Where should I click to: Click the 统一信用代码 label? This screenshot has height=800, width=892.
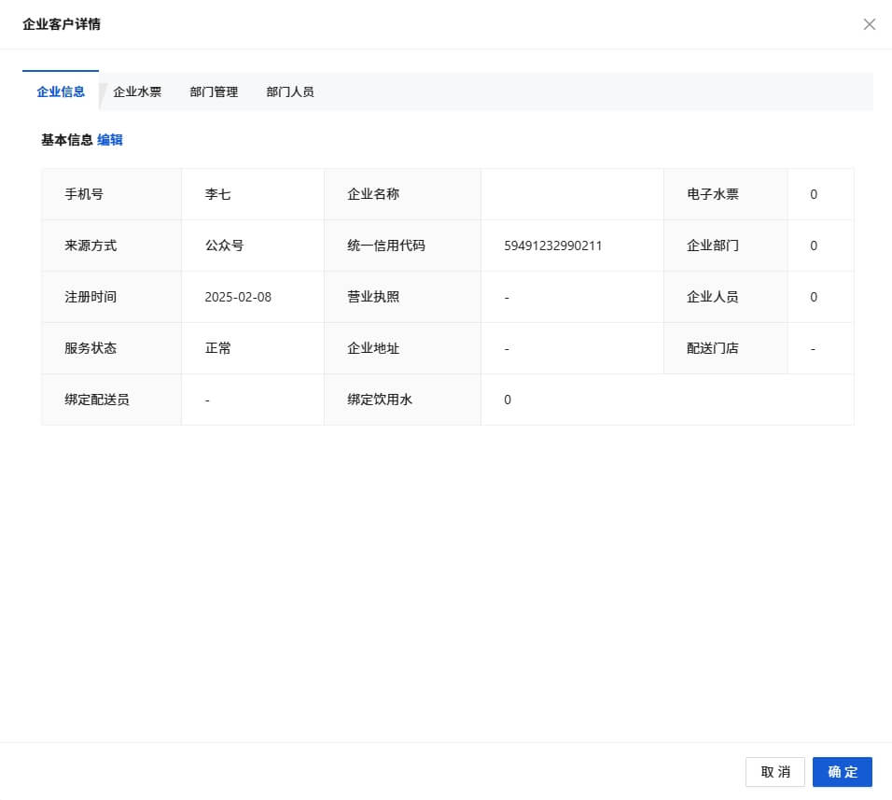click(386, 246)
